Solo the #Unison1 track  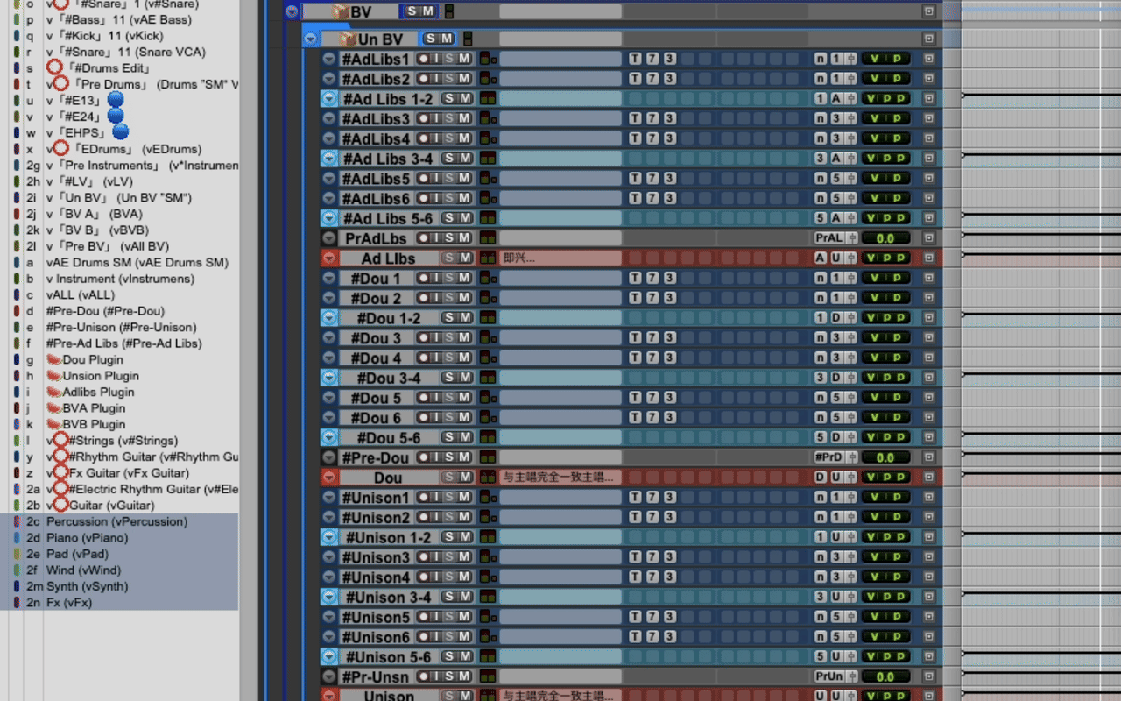(x=449, y=498)
